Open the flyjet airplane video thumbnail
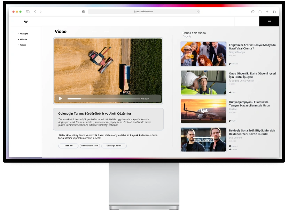Screen dimensions: 288x210 (x=203, y=111)
